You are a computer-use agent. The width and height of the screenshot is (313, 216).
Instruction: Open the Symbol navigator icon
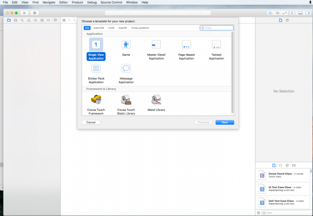(x=15, y=20)
